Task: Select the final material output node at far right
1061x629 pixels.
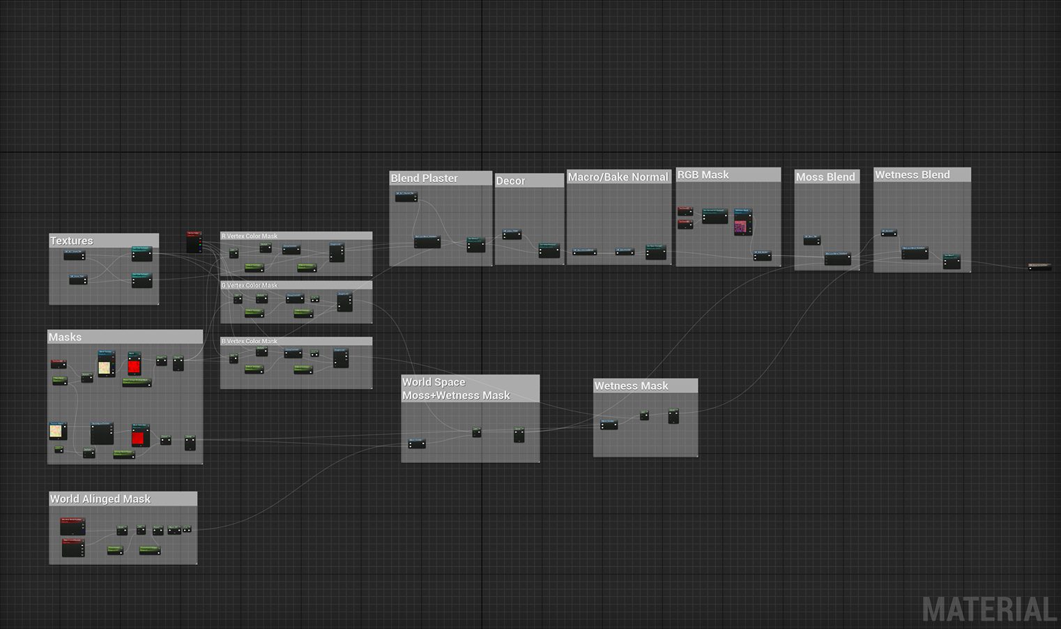Action: [1039, 266]
